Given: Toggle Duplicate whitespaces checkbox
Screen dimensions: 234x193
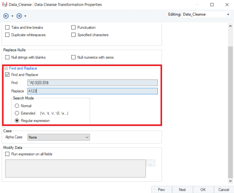Looking at the screenshot, I should [7, 35].
